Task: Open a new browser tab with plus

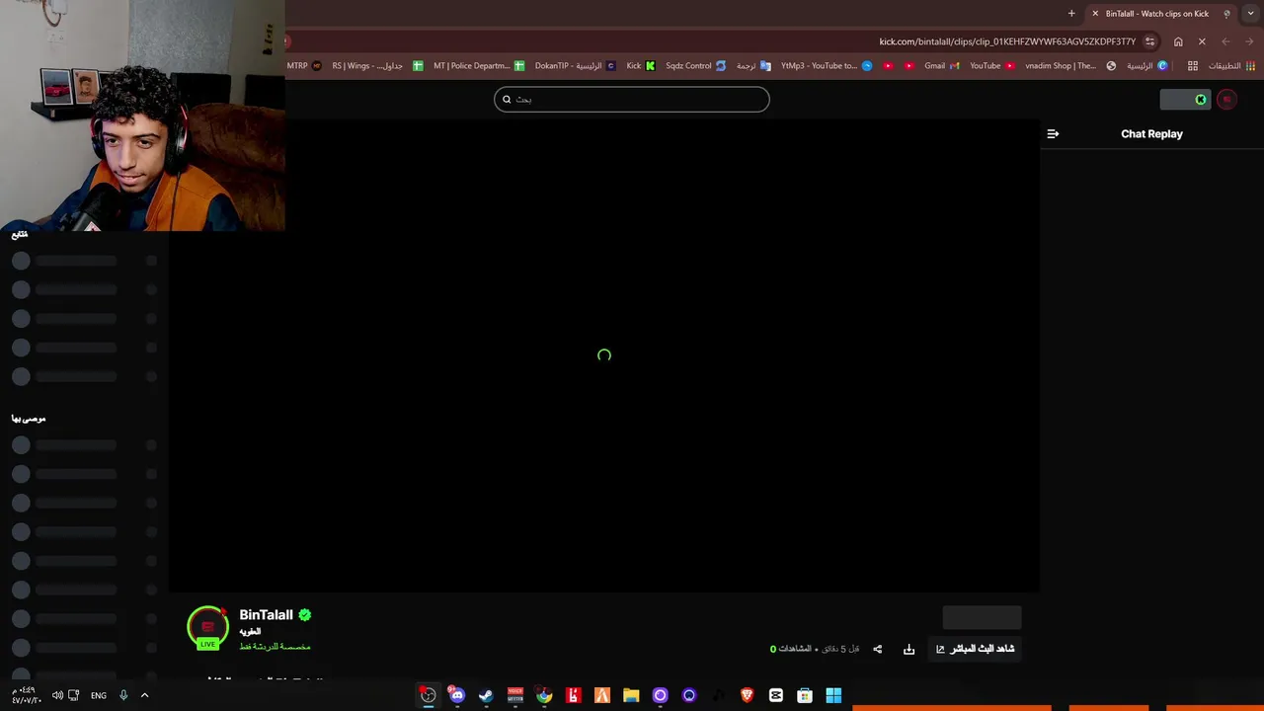Action: pyautogui.click(x=1071, y=14)
